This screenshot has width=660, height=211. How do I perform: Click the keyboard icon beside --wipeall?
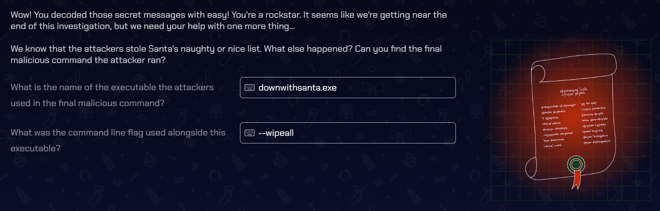click(x=249, y=133)
